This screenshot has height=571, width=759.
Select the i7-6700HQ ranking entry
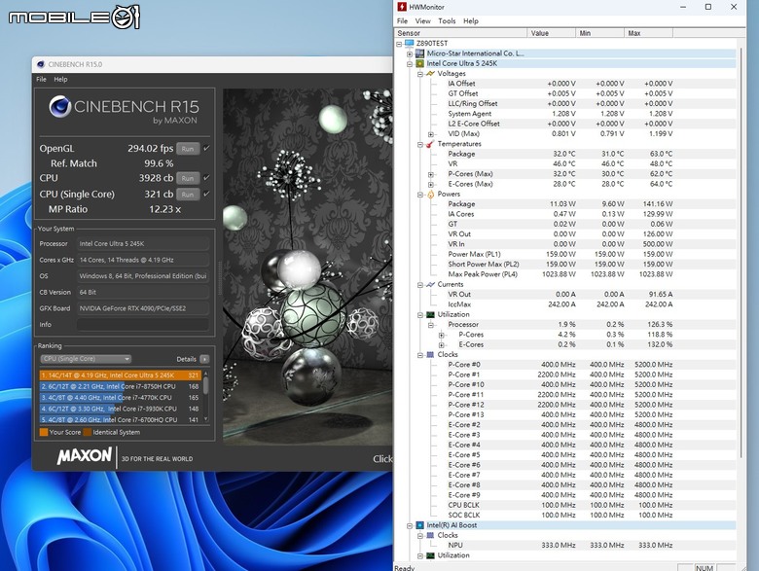coord(120,419)
